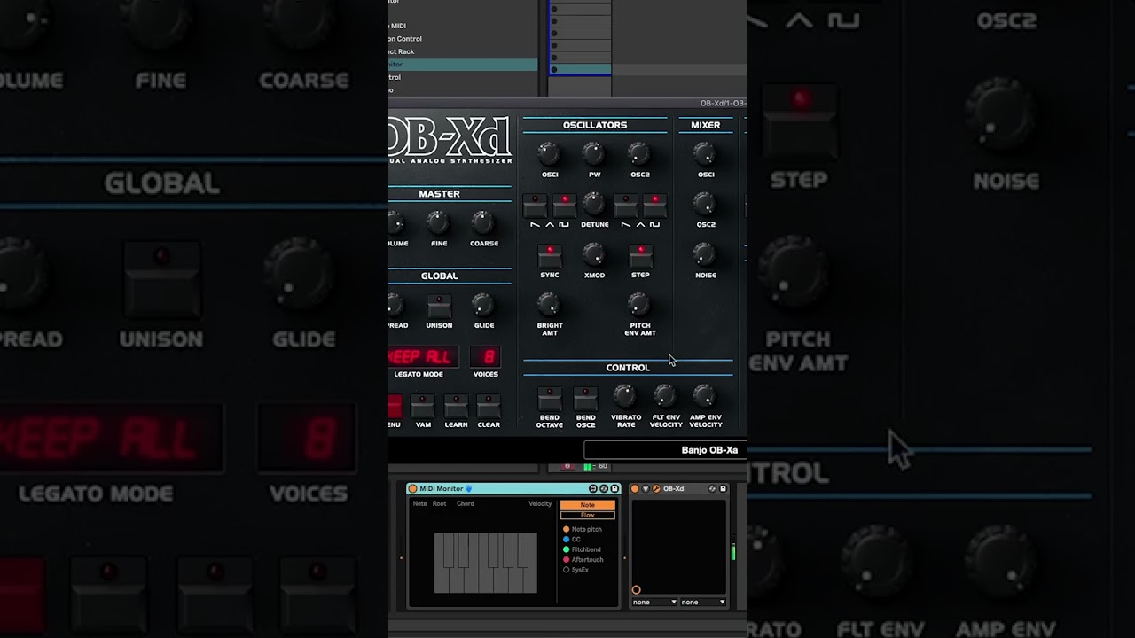This screenshot has width=1135, height=638.
Task: Click the Master Coarse tune knob
Action: tap(483, 222)
